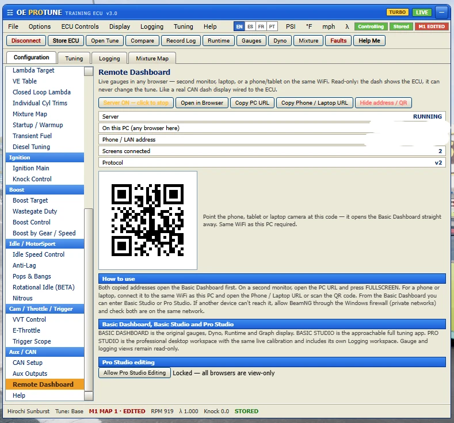Open Gauges from the toolbar
The image size is (454, 423).
tap(251, 40)
